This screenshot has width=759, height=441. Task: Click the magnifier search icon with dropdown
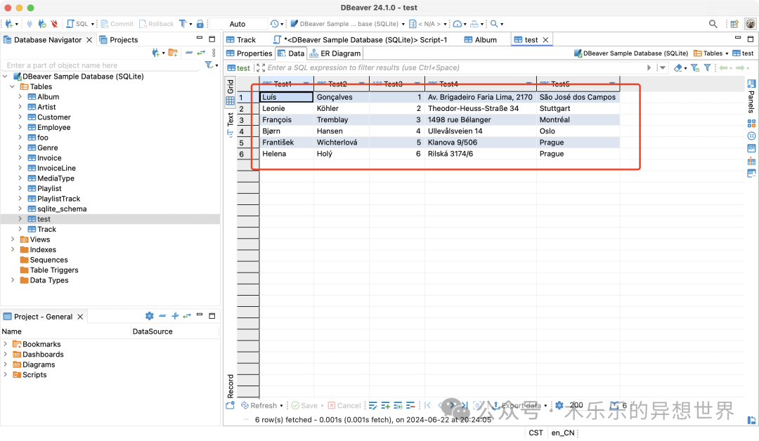494,24
